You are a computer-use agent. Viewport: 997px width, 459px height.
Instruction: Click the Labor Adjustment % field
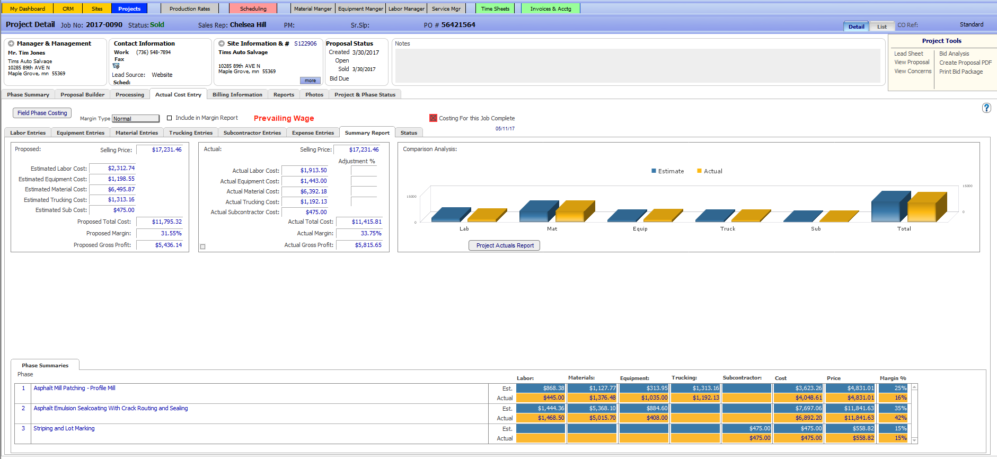[x=364, y=171]
